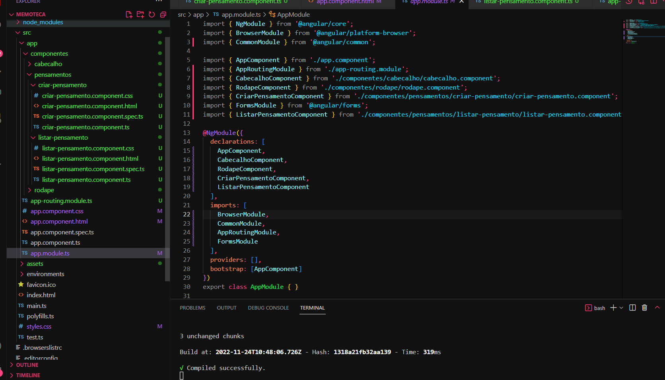Expand the TIMELINE section
This screenshot has width=665, height=380.
click(28, 375)
